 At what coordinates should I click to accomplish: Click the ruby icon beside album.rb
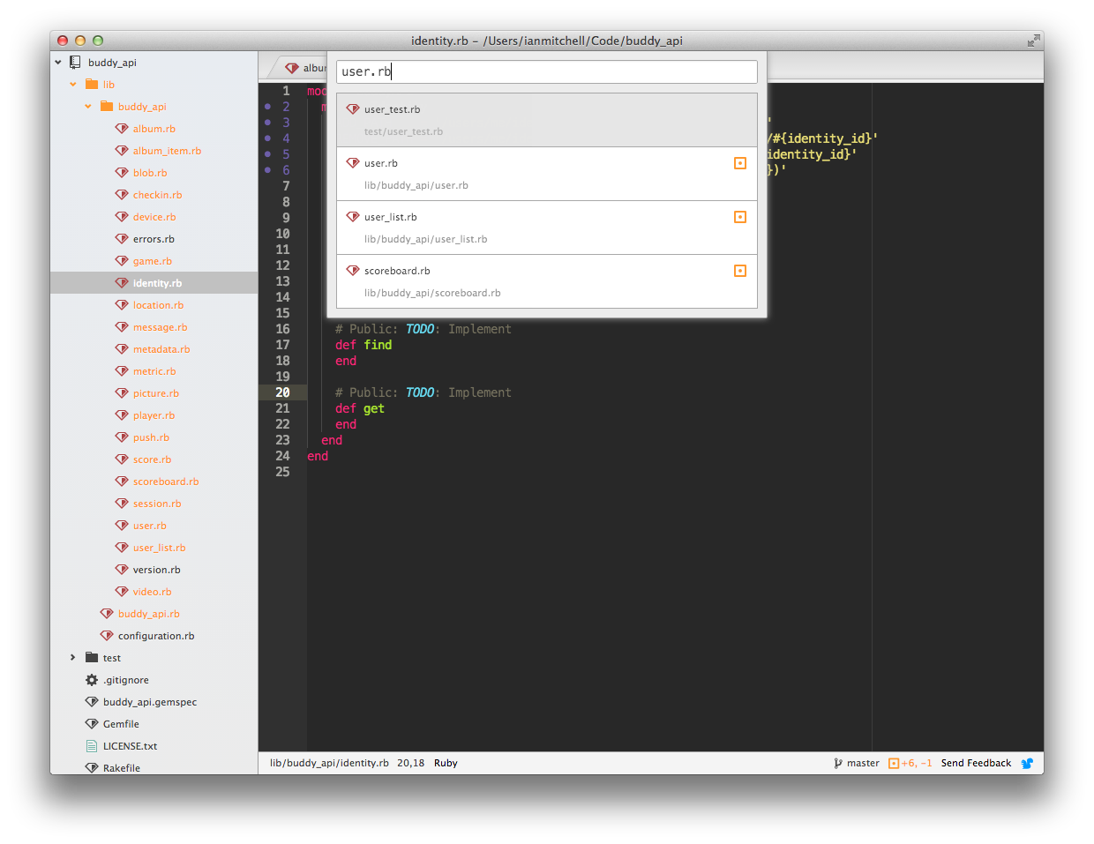[123, 129]
